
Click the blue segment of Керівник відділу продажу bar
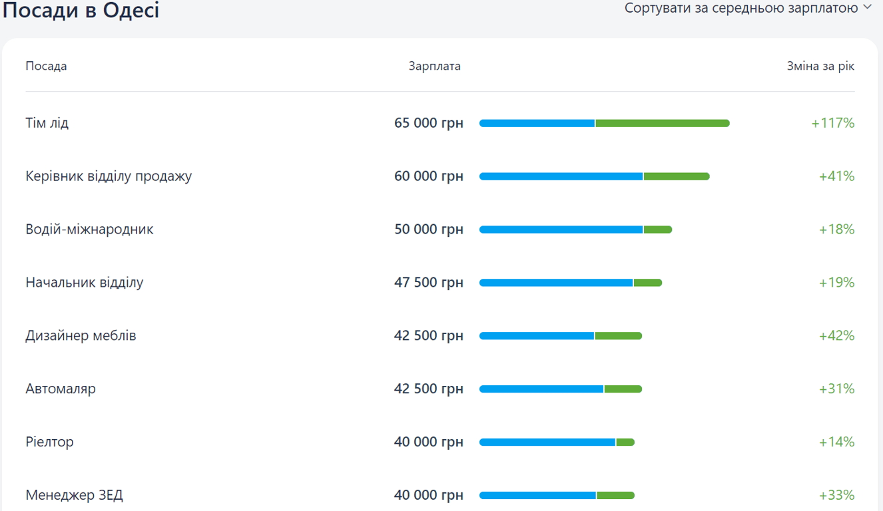tap(561, 176)
